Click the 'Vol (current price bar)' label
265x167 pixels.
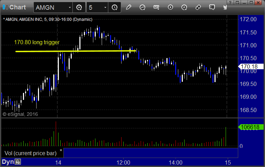tap(30, 153)
